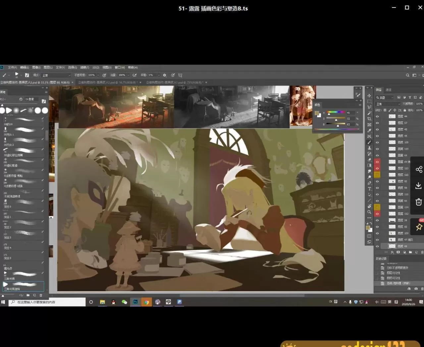The width and height of the screenshot is (424, 347).
Task: Select the Move tool in toolbar
Action: (x=369, y=96)
